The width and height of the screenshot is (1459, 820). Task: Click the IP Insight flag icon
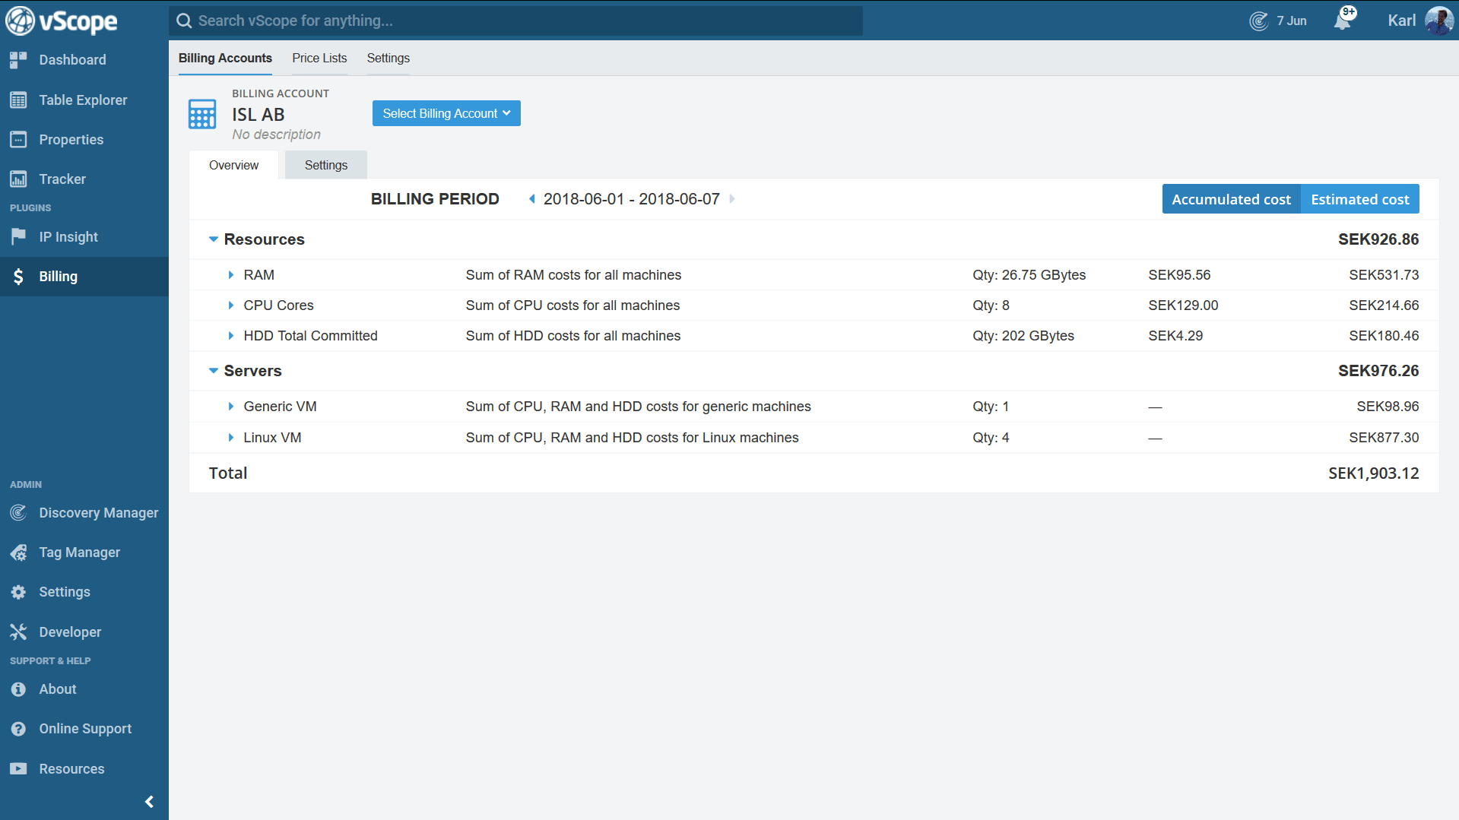click(x=18, y=237)
